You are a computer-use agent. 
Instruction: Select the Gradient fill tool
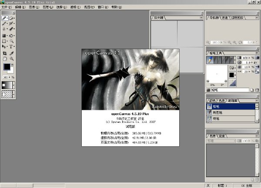pyautogui.click(x=4, y=36)
